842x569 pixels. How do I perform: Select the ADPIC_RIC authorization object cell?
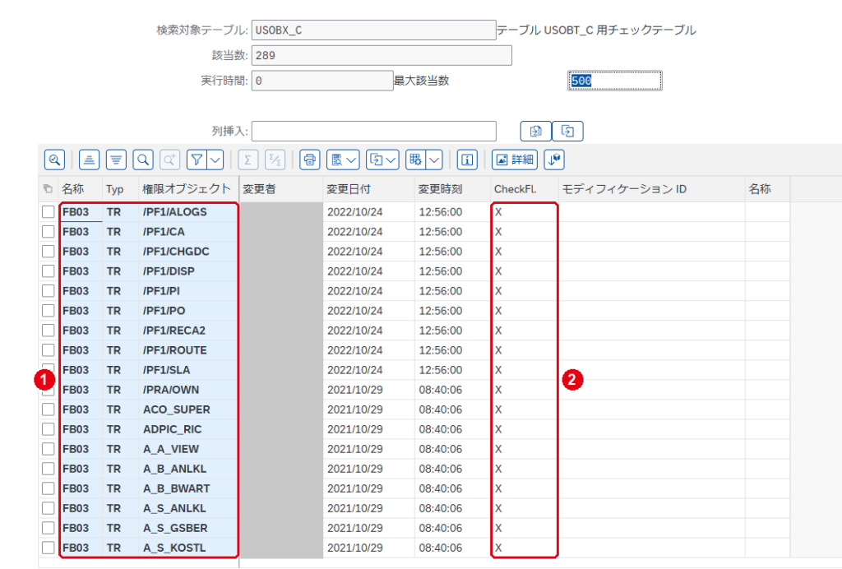[x=188, y=429]
